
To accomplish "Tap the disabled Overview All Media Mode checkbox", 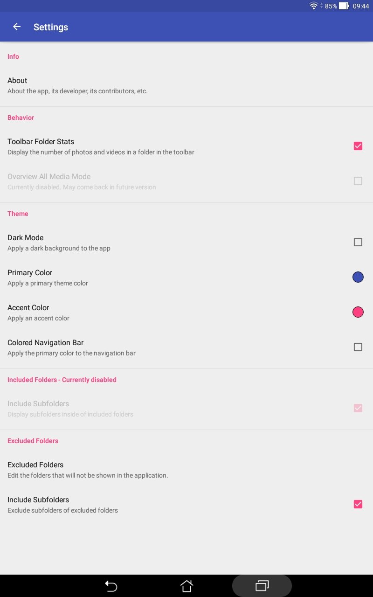I will 358,181.
